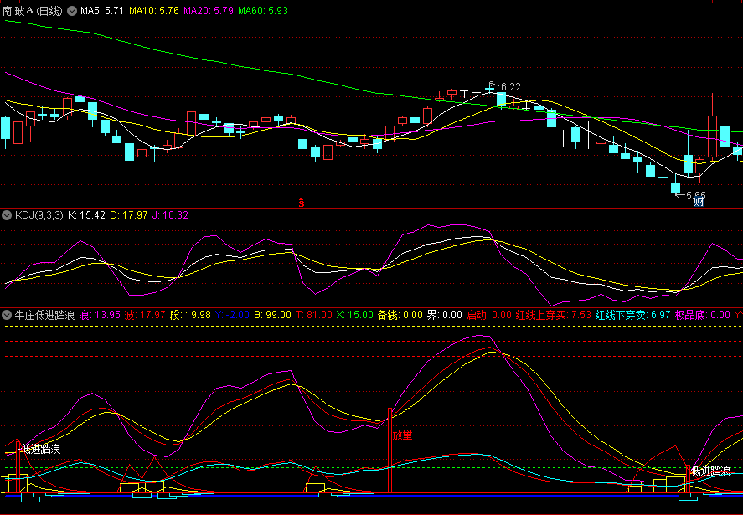Viewport: 743px width, 515px height.
Task: Click the 6.22 high price label
Action: (x=511, y=87)
